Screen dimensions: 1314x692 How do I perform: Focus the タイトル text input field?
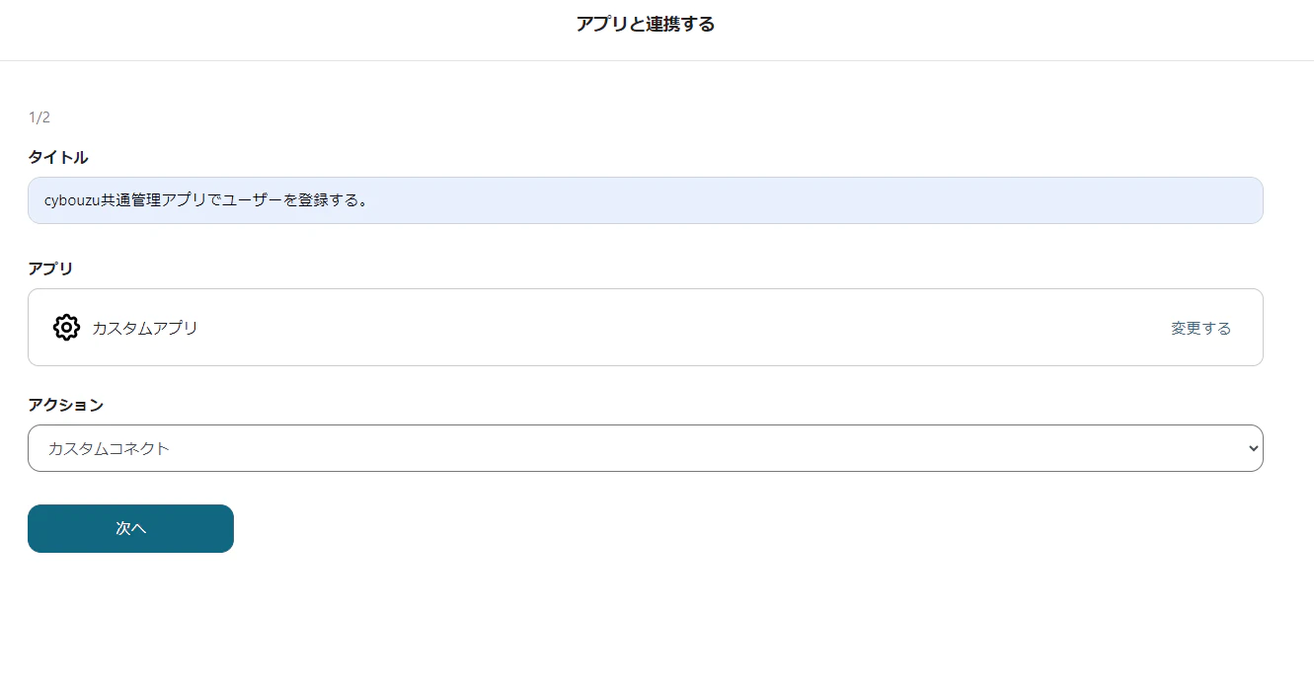pyautogui.click(x=646, y=200)
